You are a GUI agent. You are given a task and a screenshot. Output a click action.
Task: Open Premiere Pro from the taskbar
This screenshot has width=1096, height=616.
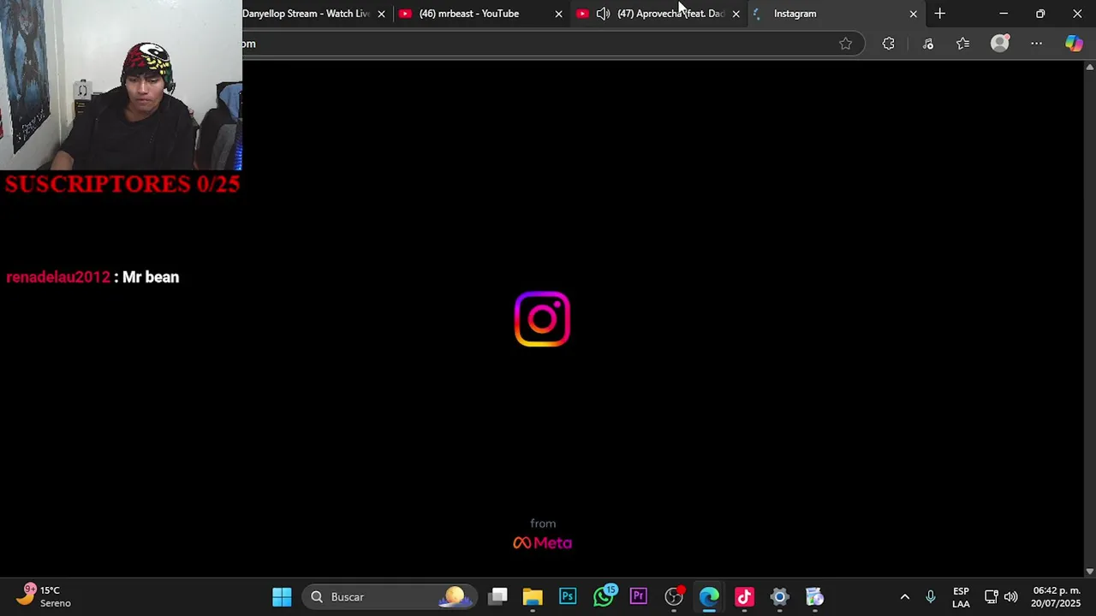tap(639, 596)
